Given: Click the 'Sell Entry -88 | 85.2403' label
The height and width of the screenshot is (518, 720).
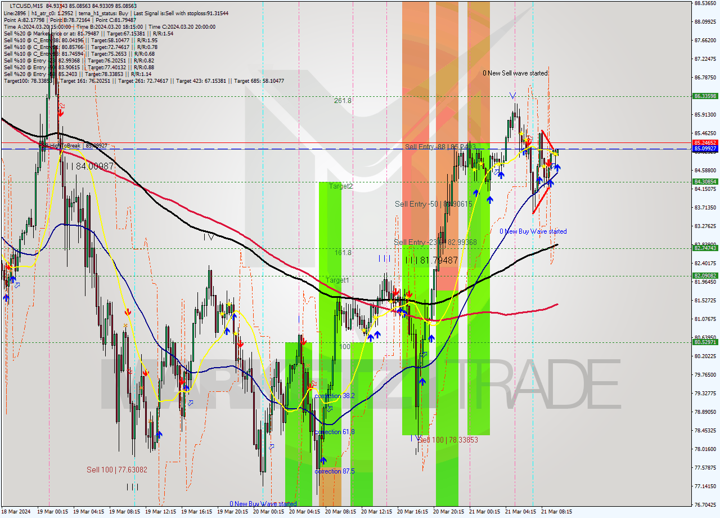Looking at the screenshot, I should [x=440, y=146].
